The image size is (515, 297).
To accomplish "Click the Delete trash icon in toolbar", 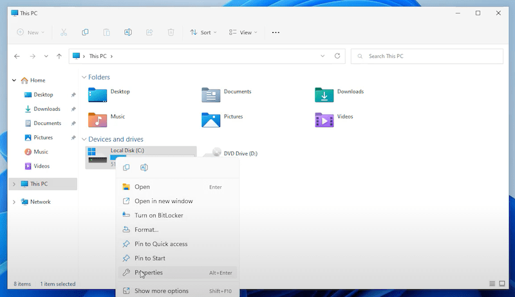I will pyautogui.click(x=171, y=32).
